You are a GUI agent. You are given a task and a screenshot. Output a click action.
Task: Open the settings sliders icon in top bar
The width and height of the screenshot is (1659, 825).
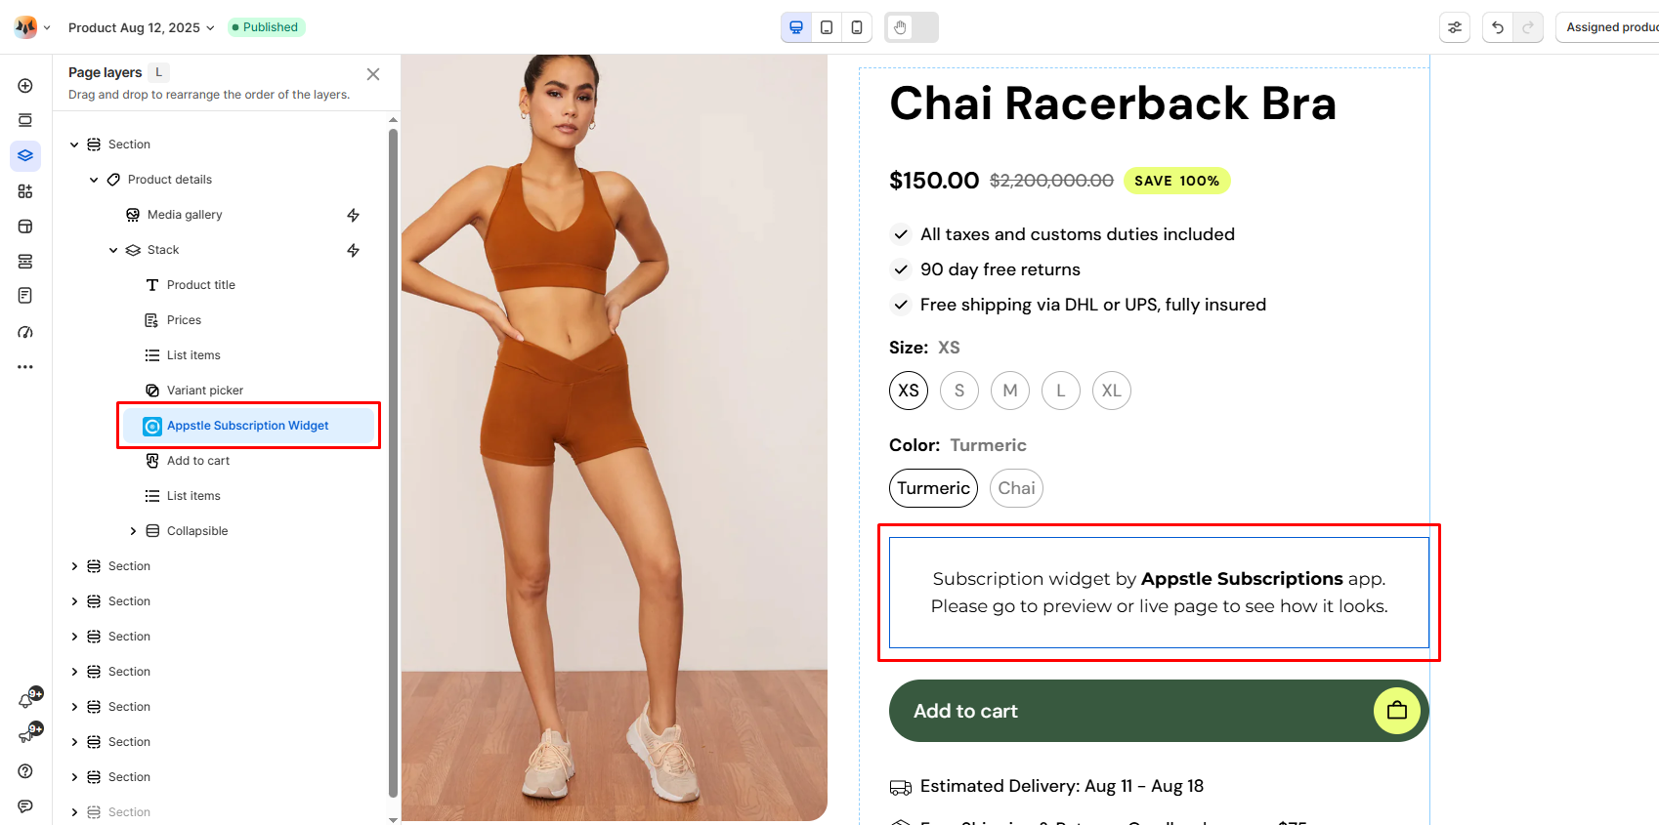coord(1455,27)
